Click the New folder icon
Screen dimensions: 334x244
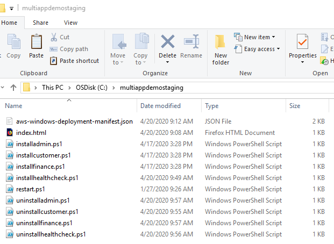[220, 42]
